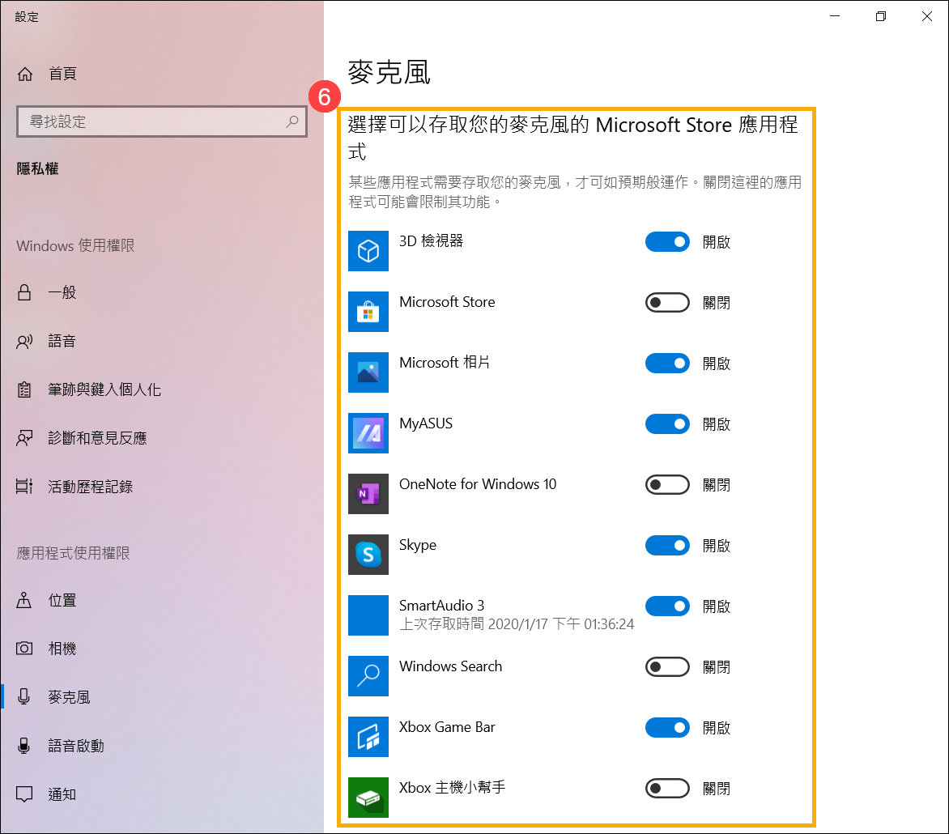Click the camera icon beside 相機
The image size is (949, 834).
[x=24, y=649]
